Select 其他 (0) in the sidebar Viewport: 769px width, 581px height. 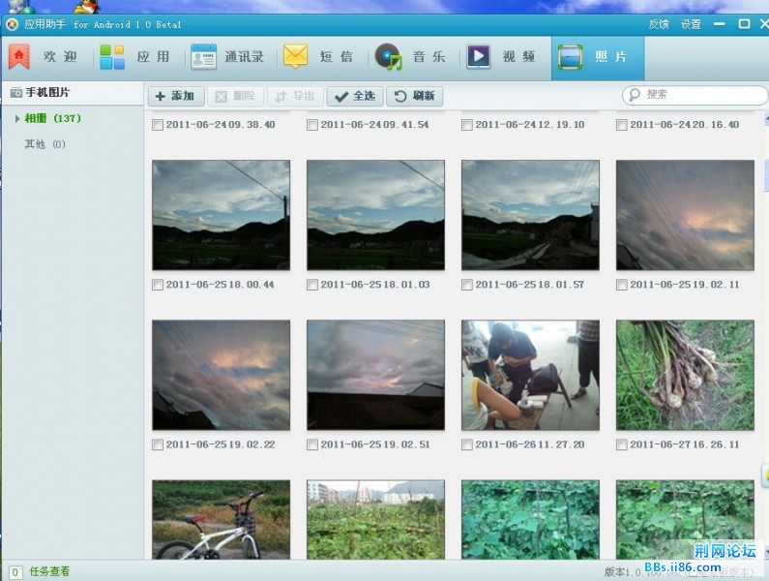44,144
